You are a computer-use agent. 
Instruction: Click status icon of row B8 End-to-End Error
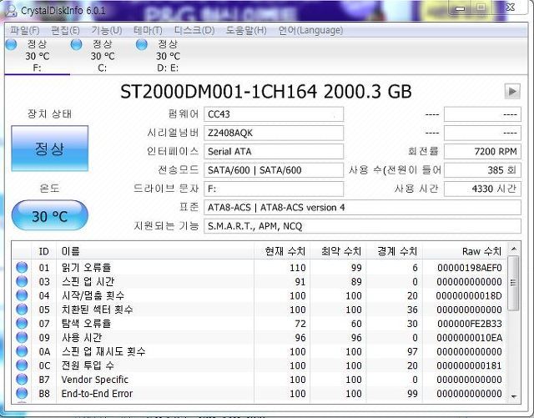point(22,393)
